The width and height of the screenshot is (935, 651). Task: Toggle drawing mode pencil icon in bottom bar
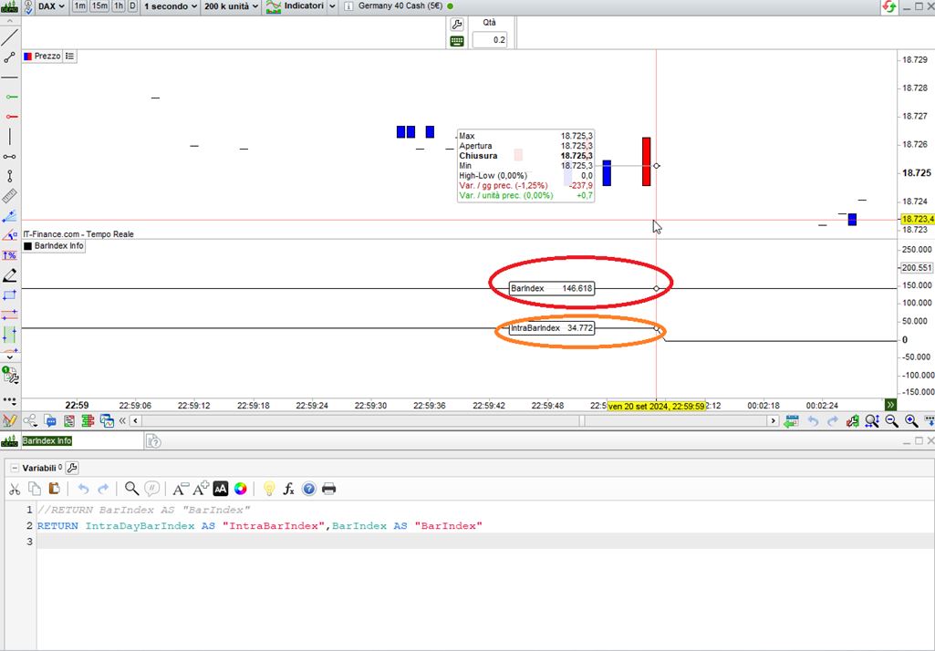tap(9, 421)
